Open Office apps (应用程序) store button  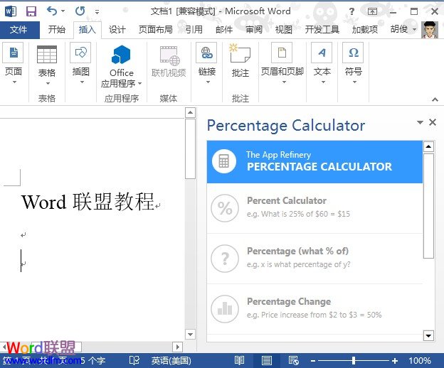coord(122,64)
